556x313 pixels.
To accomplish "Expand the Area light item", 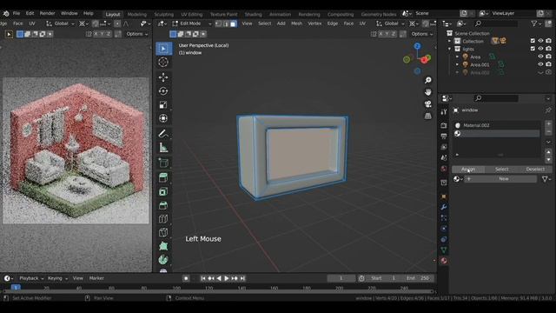I will pos(457,57).
